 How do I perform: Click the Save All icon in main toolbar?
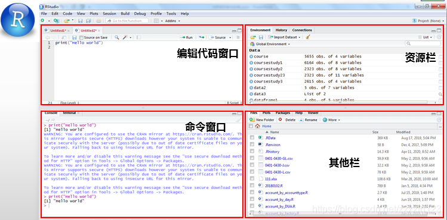[89, 21]
